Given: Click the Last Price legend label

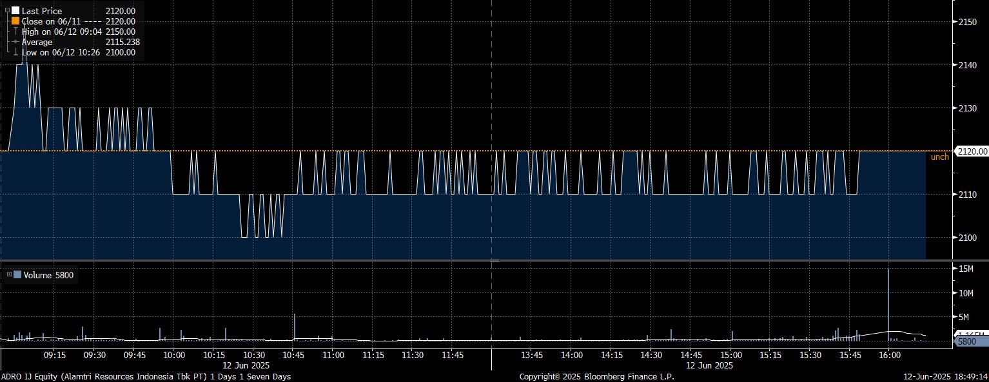Looking at the screenshot, I should click(42, 11).
